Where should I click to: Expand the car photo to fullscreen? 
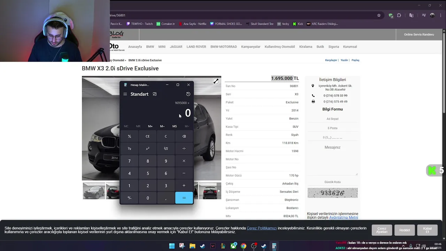216,81
